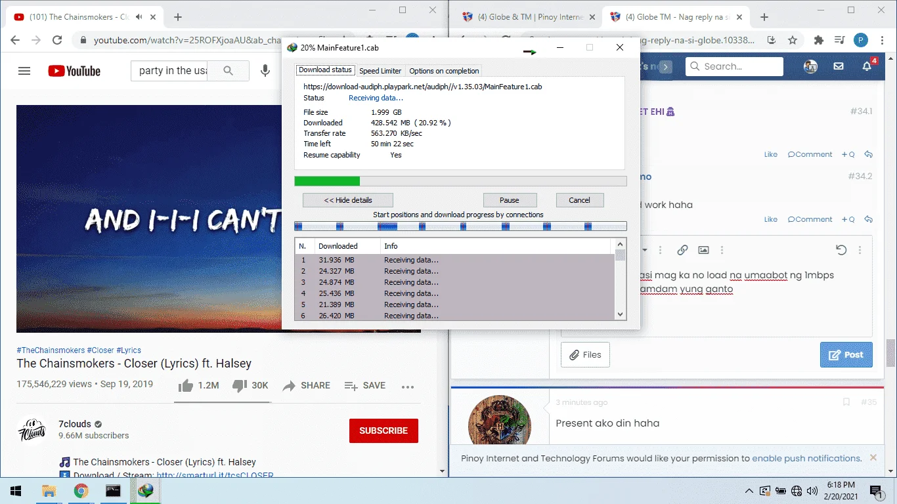Go back in the YouTube window

click(15, 40)
